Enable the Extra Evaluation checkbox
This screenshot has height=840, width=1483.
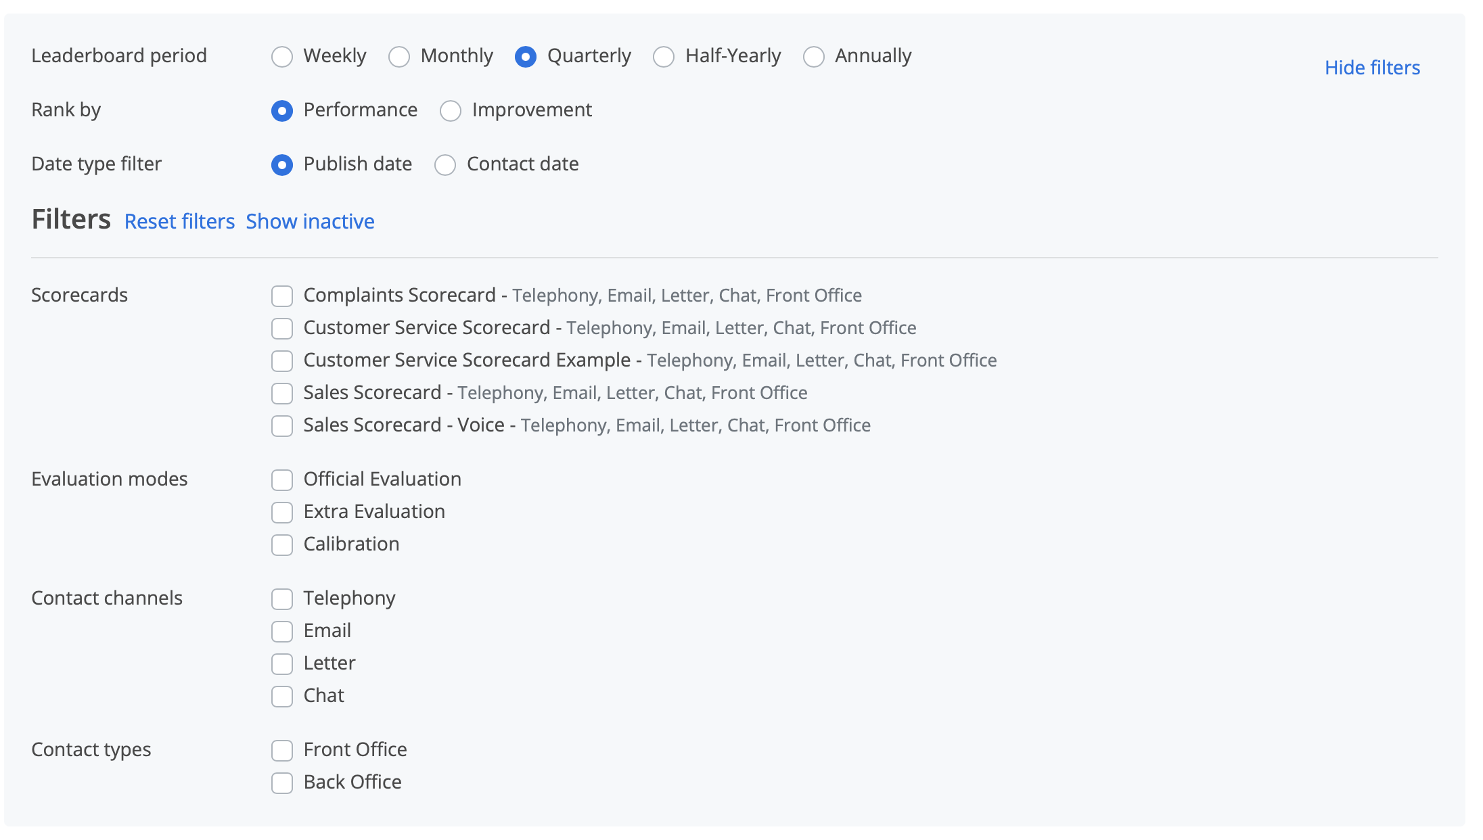(282, 513)
